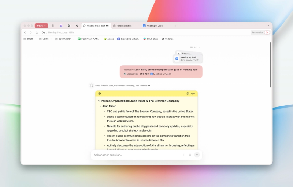293x187 pixels.
Task: Expand the COMPASSION bookmarks folder
Action: coord(65,39)
